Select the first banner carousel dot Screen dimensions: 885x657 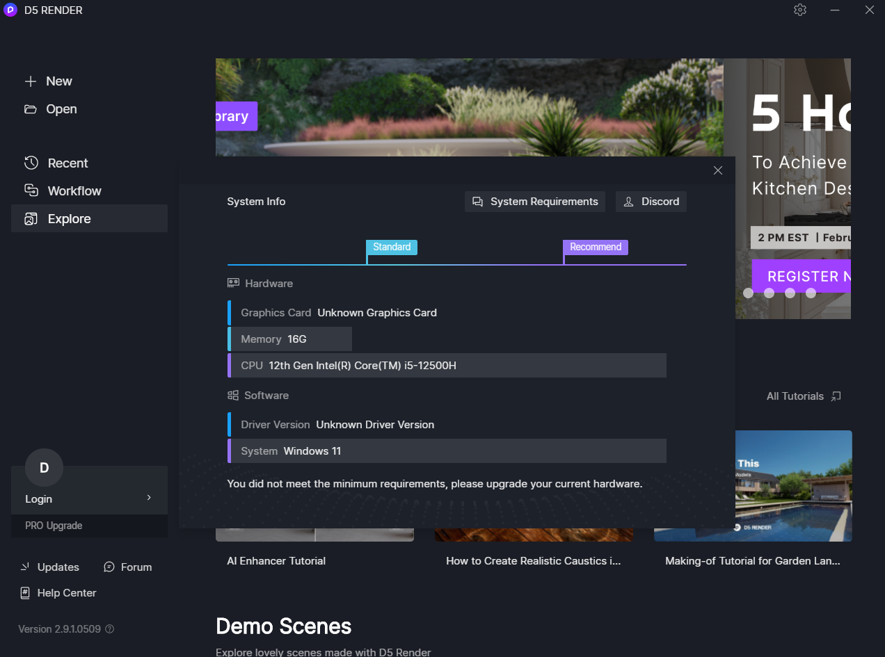click(748, 293)
